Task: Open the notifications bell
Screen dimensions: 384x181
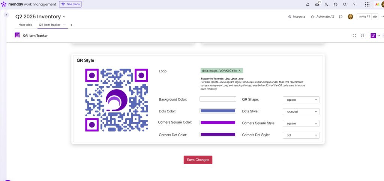Action: pyautogui.click(x=308, y=4)
